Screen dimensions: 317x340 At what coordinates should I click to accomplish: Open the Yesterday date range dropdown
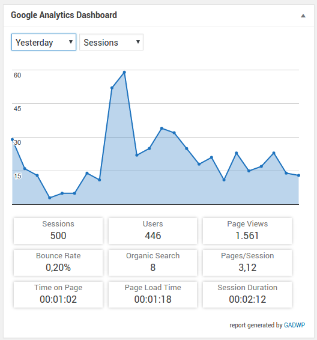pos(44,42)
